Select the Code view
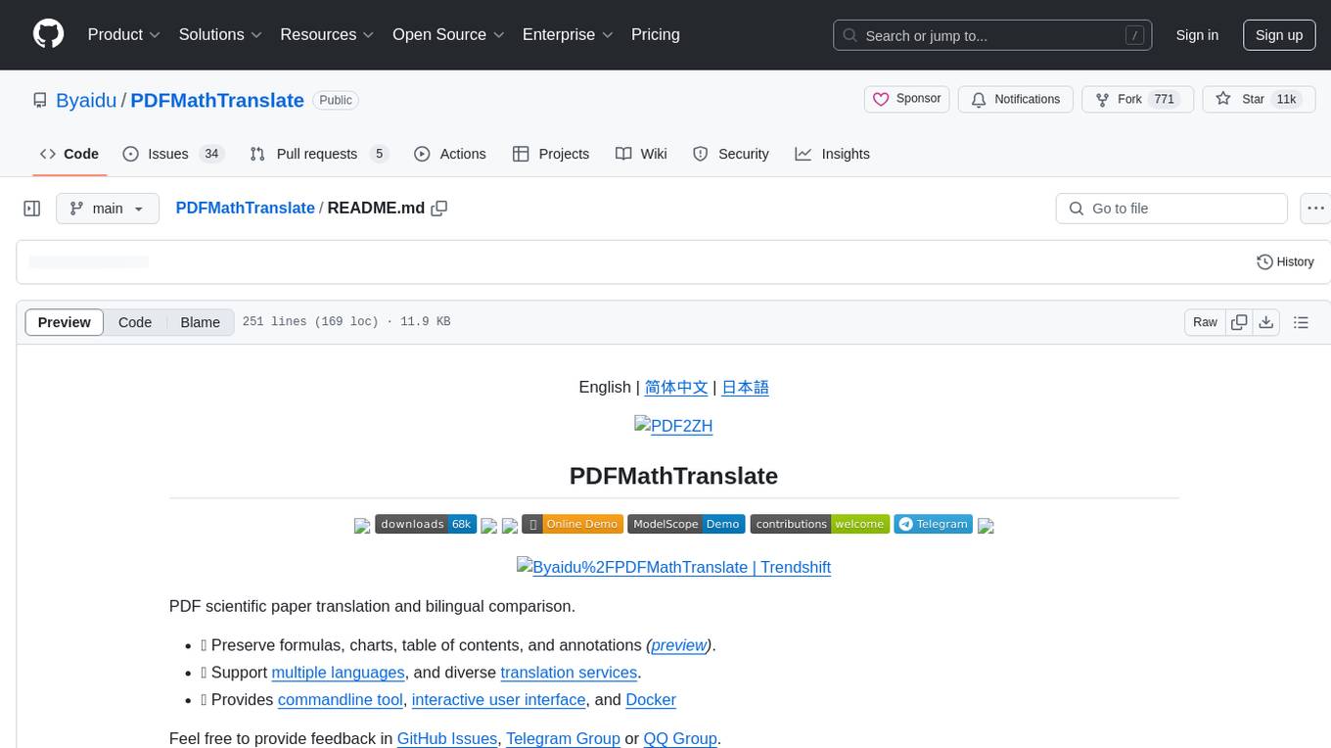Viewport: 1331px width, 748px height. coord(135,322)
